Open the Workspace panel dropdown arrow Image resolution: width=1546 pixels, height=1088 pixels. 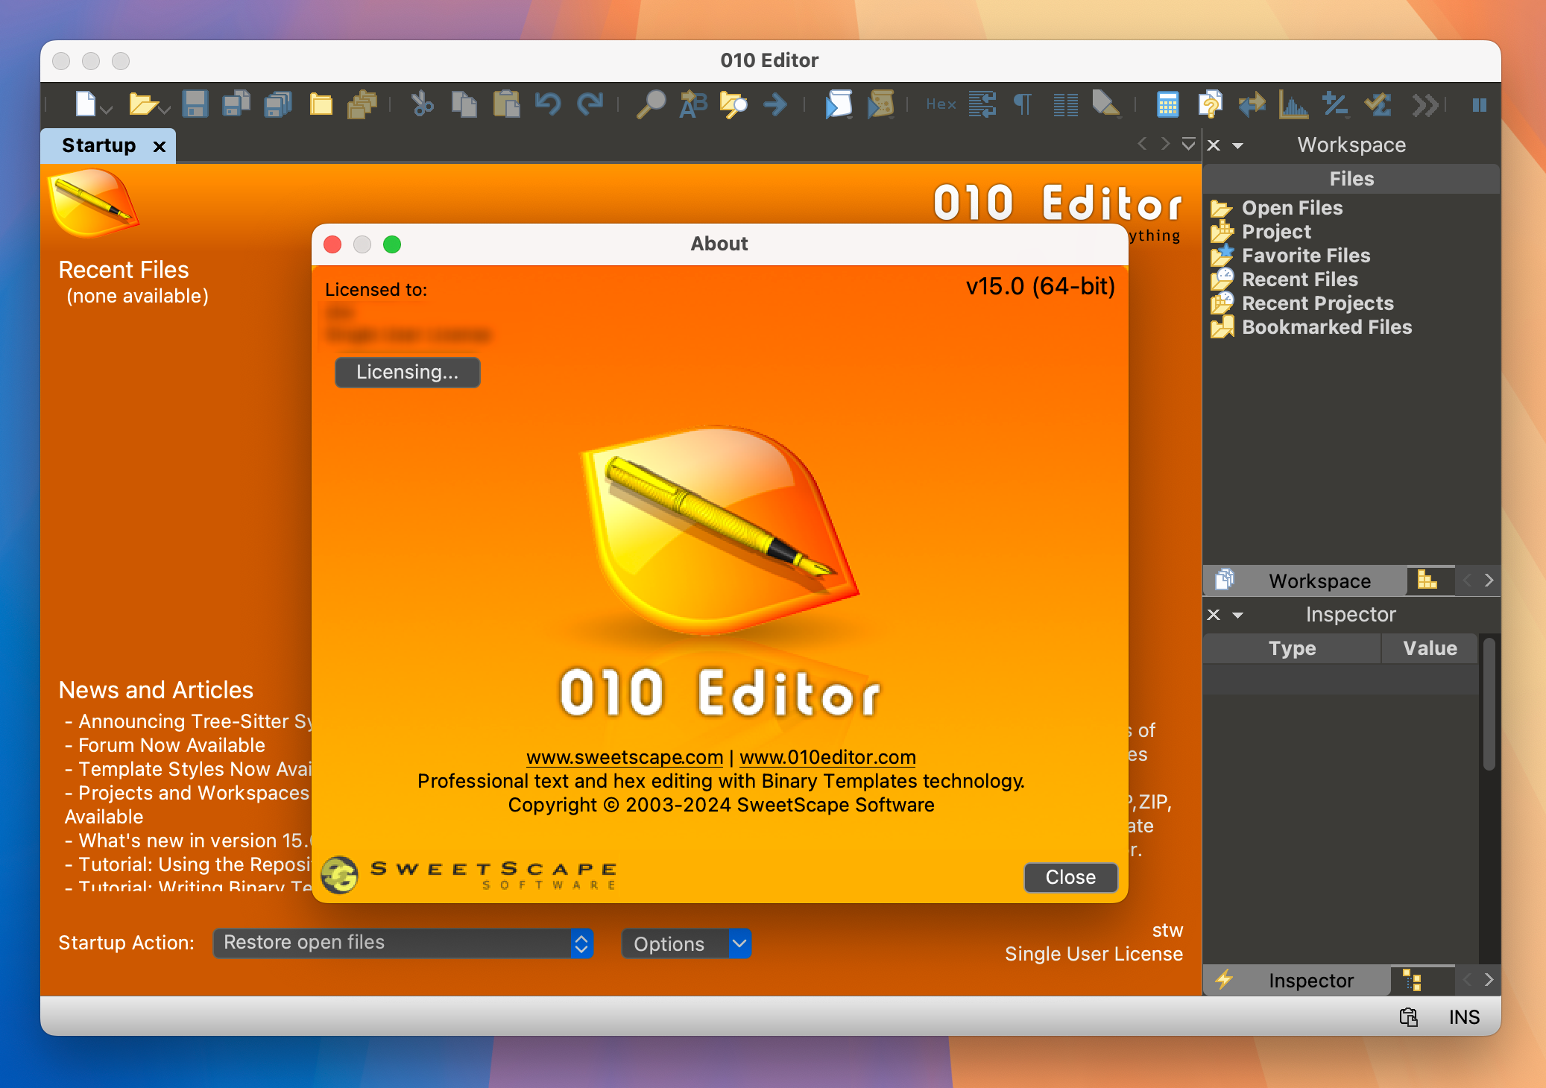pos(1238,146)
